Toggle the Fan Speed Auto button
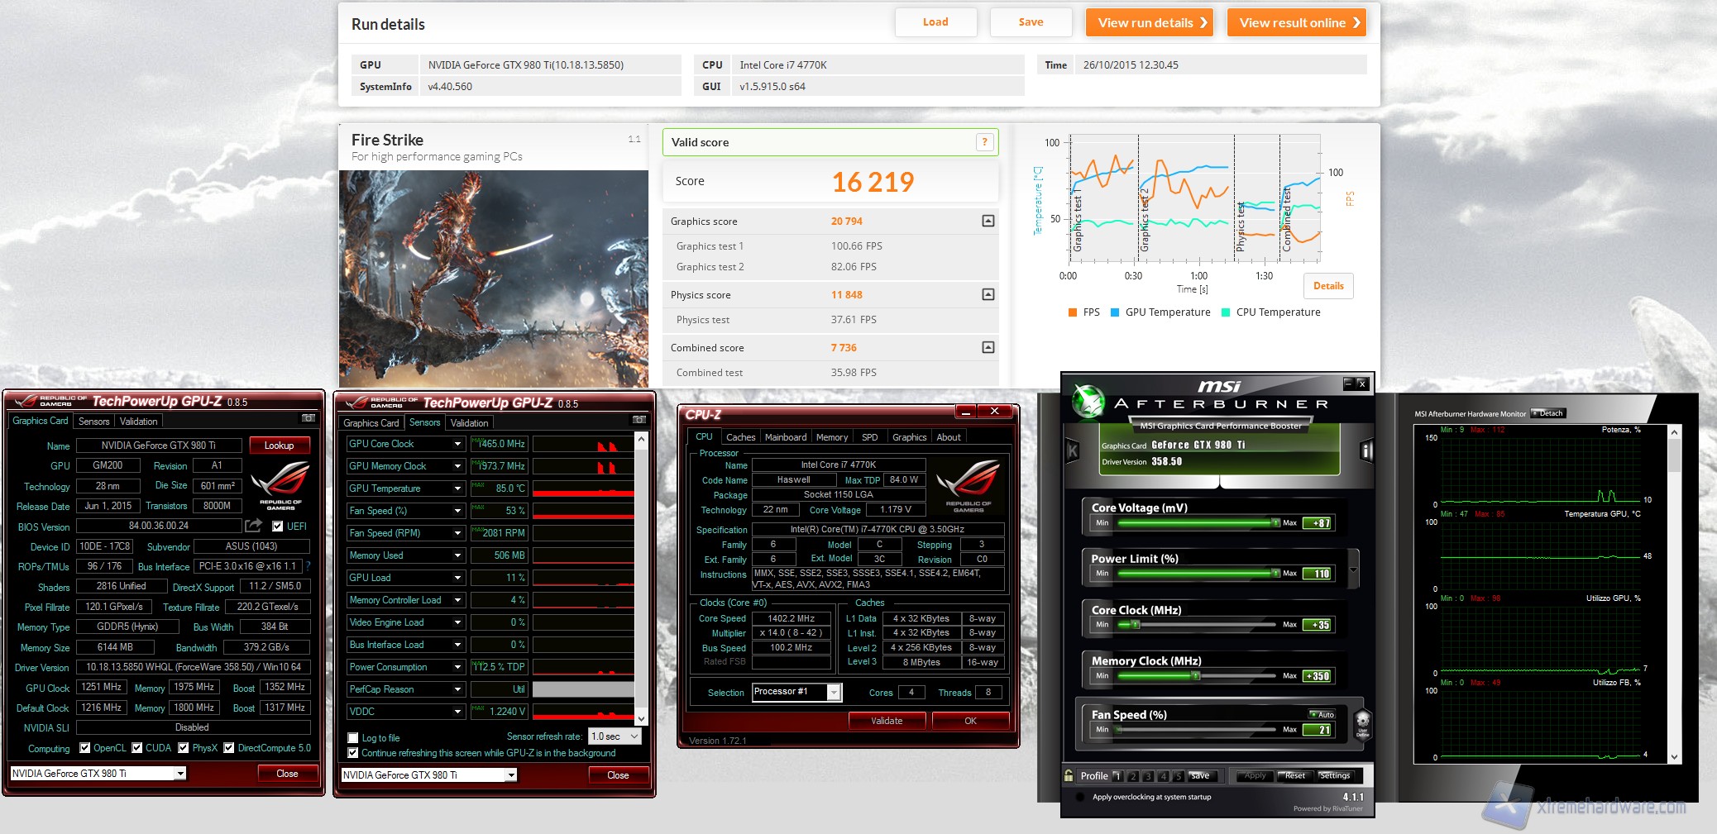 (1322, 714)
